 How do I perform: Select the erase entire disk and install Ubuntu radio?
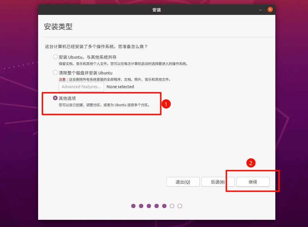tap(55, 73)
